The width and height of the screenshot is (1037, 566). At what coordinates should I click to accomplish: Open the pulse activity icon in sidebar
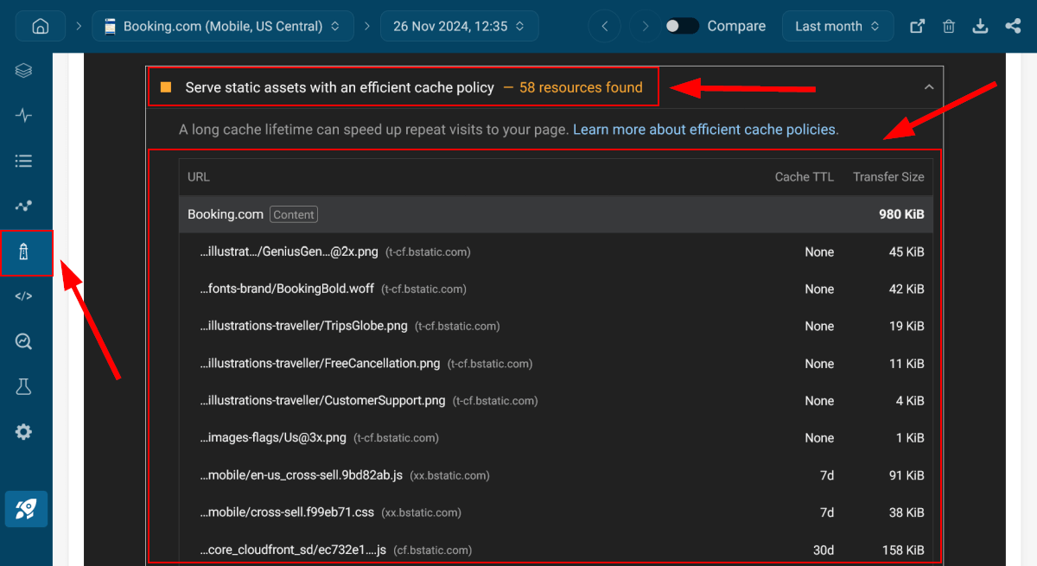tap(23, 116)
